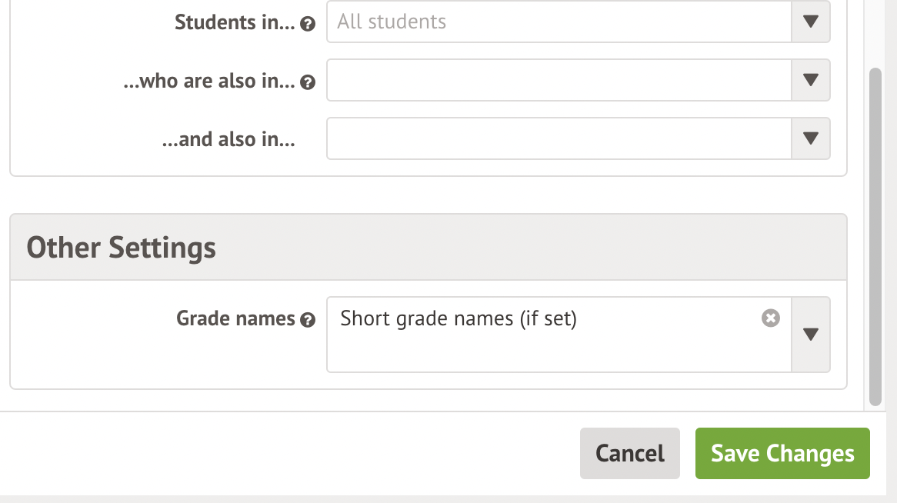
Task: Click the "Grade names" label text
Action: [235, 318]
